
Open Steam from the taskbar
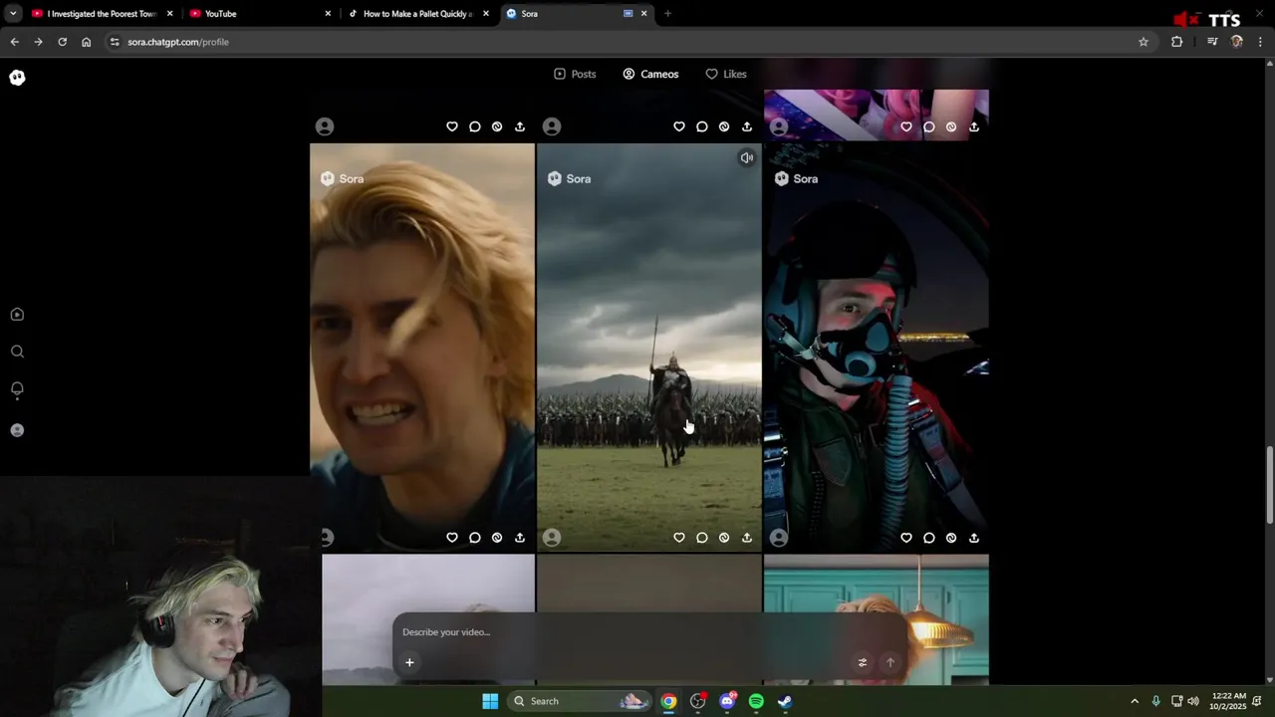tap(785, 701)
